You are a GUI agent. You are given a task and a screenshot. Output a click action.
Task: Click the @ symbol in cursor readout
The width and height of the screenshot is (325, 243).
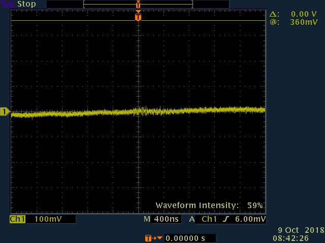tap(274, 22)
